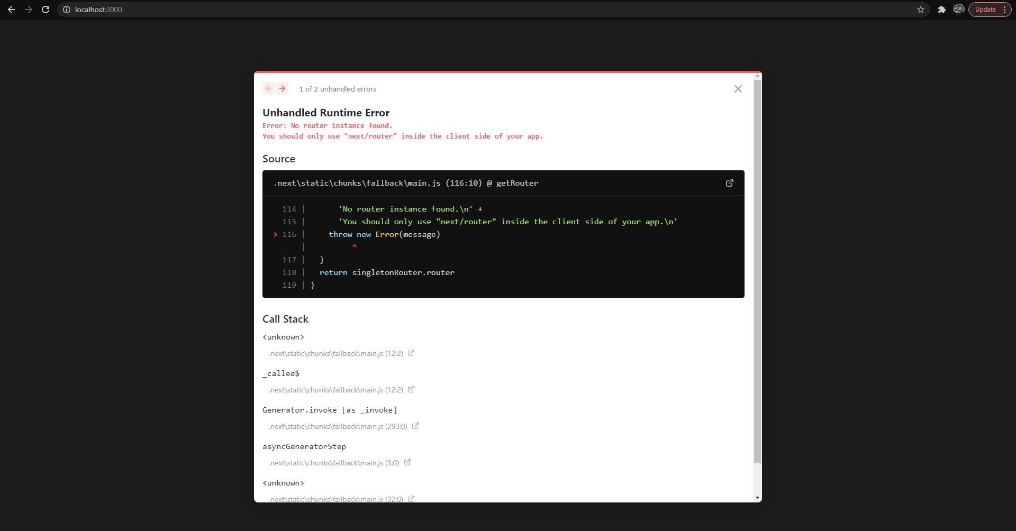Click the previous error arrow

(x=268, y=88)
